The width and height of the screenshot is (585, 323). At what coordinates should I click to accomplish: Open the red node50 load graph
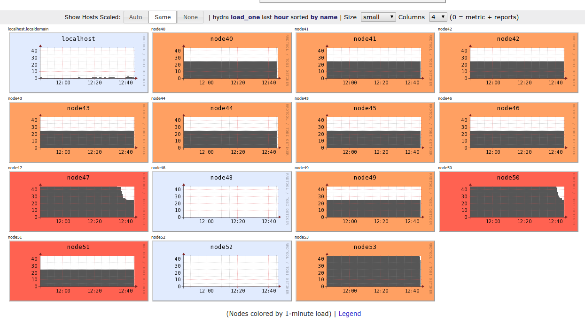pyautogui.click(x=508, y=202)
